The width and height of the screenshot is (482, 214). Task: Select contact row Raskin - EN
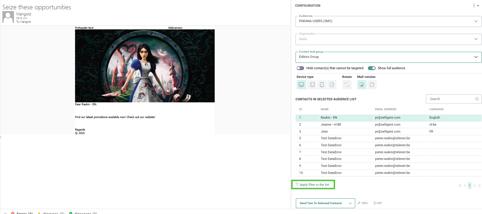(x=388, y=117)
